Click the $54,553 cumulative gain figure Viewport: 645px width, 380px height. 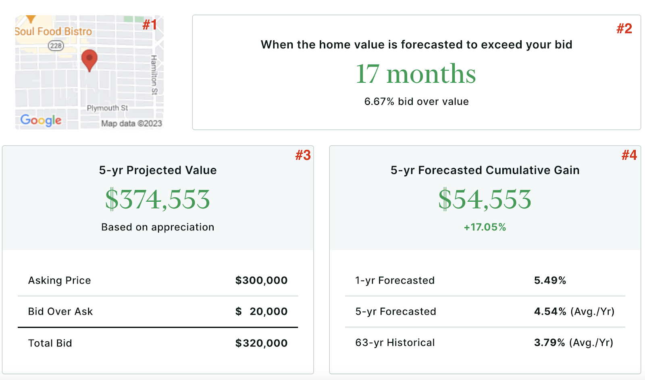[485, 199]
